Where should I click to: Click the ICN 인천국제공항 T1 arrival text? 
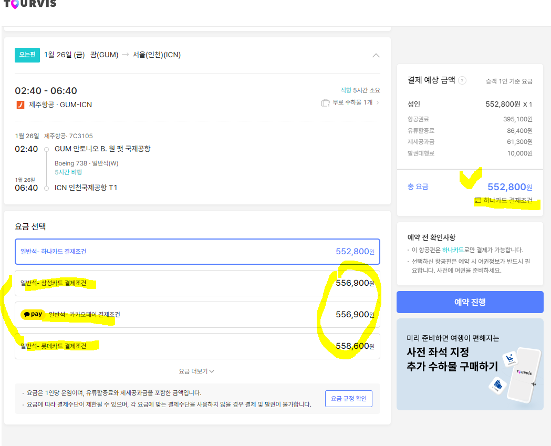tap(86, 188)
